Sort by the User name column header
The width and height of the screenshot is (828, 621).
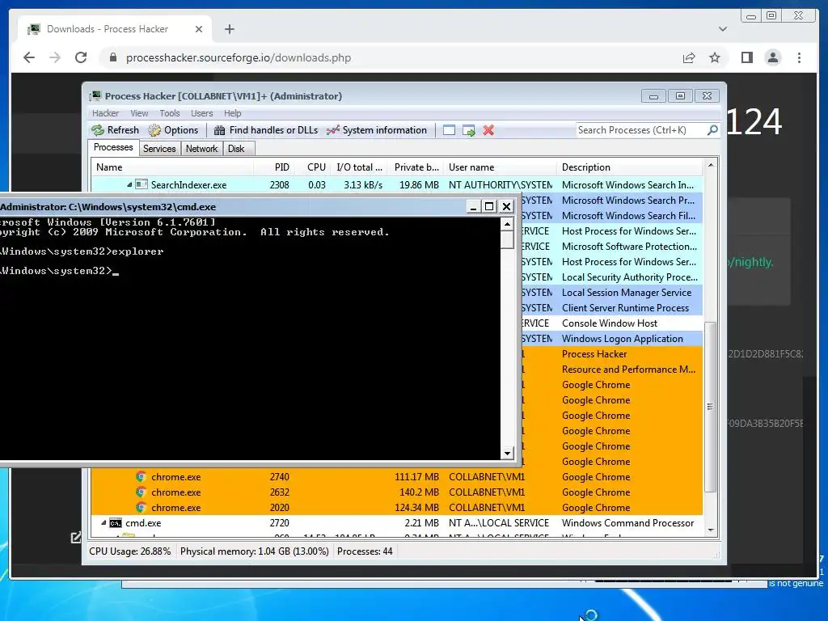(x=500, y=167)
